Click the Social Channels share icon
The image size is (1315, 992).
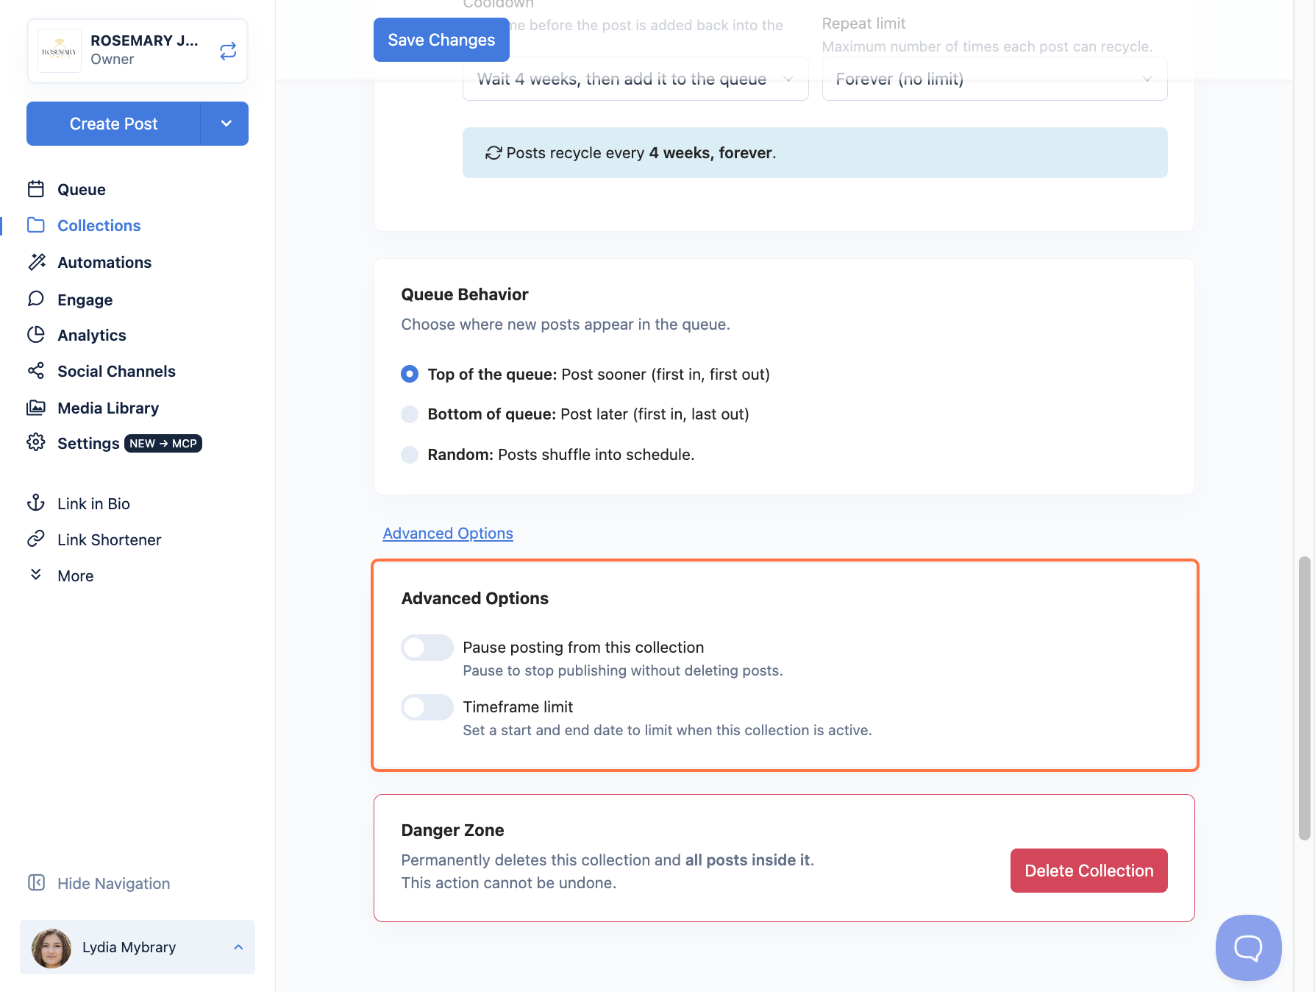[x=36, y=371]
